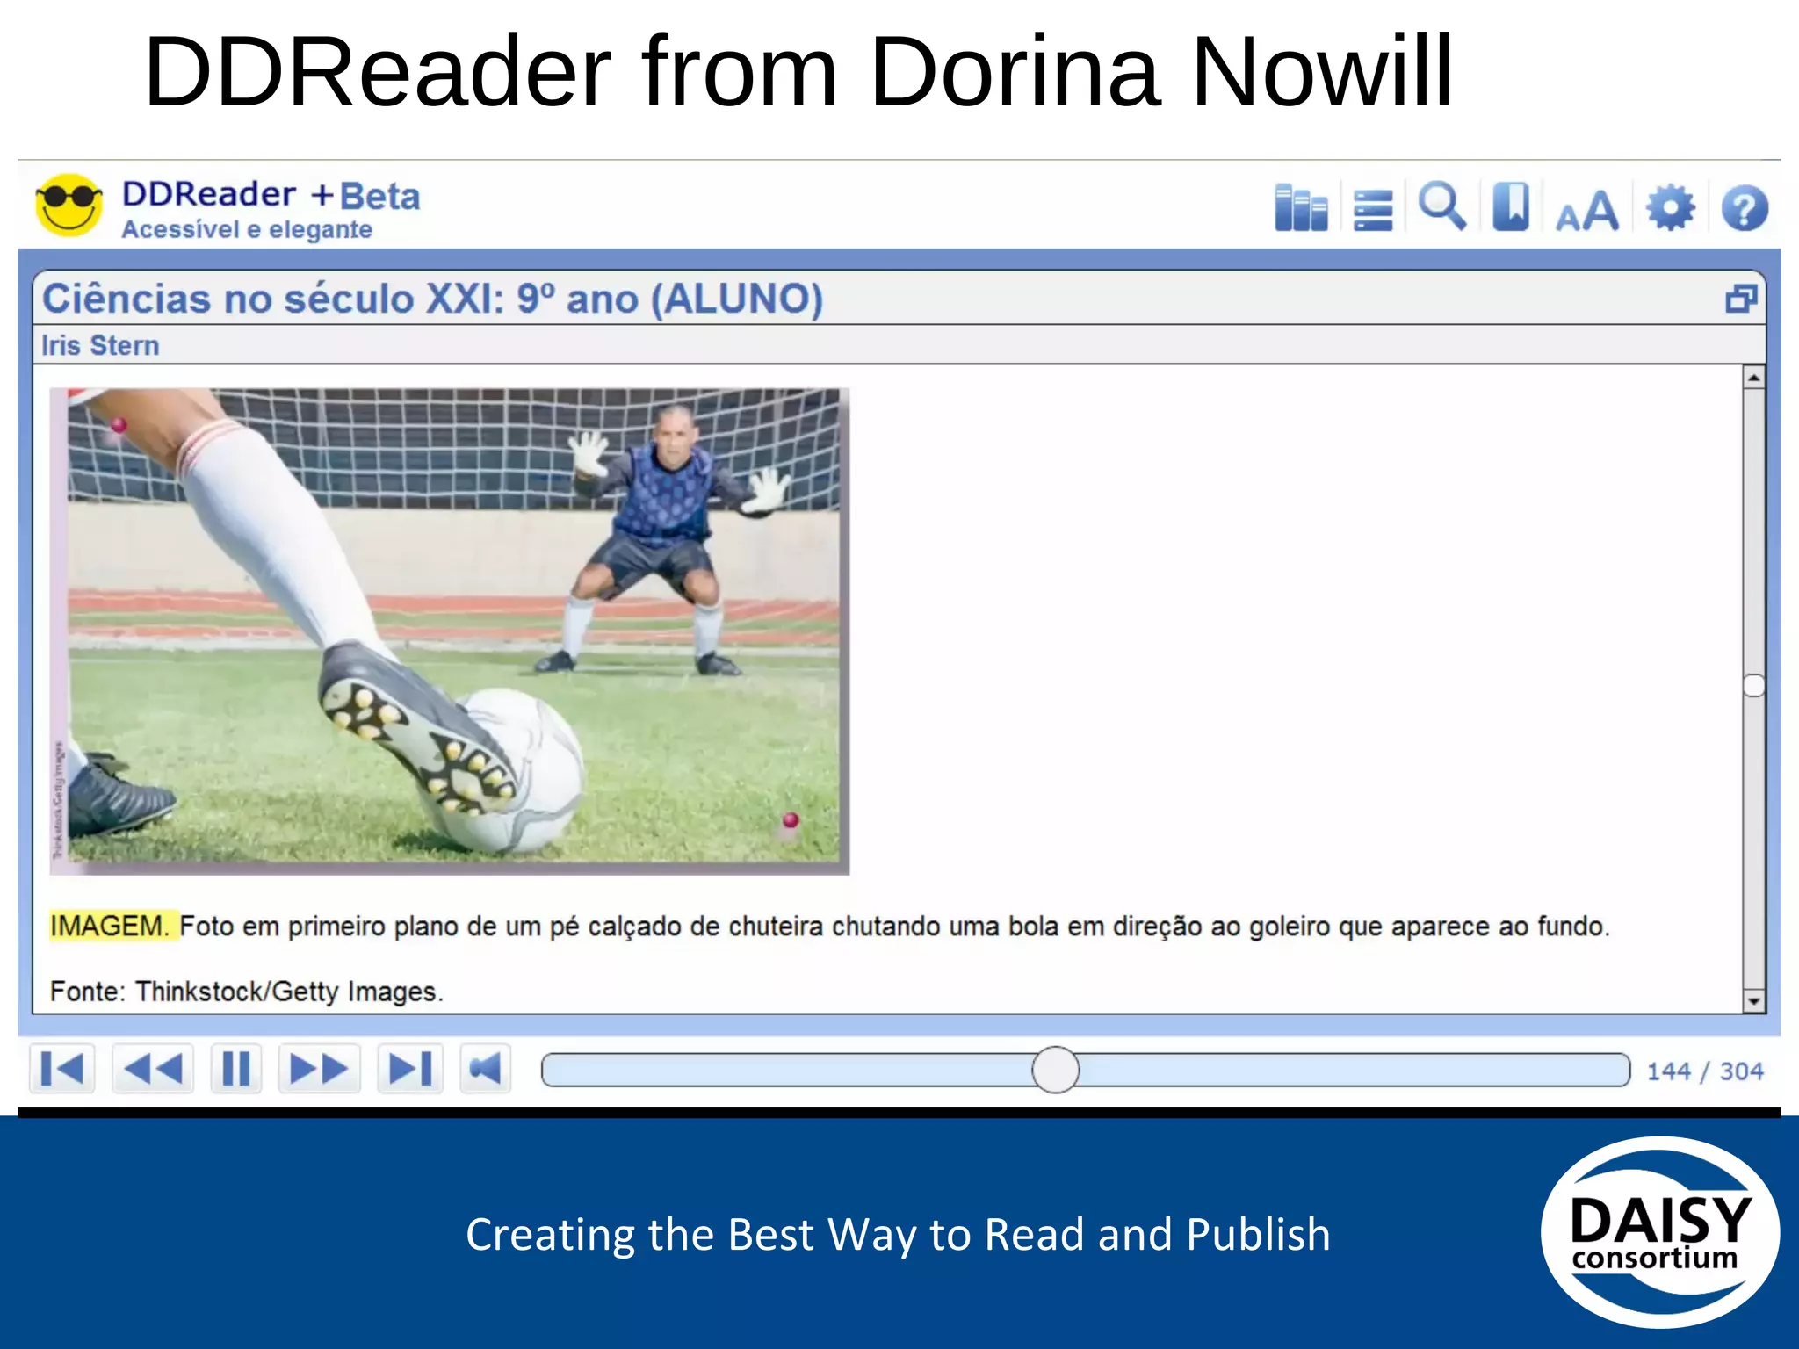Click the Fonte: Thinkstock/Getty Images line
1799x1349 pixels.
[247, 992]
